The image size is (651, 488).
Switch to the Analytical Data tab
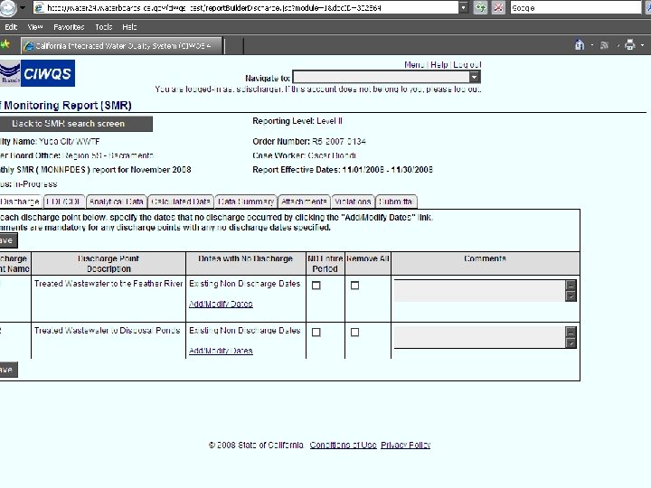(117, 202)
